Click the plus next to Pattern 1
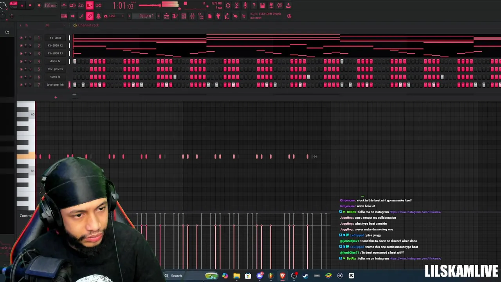This screenshot has width=501, height=282. point(158,16)
